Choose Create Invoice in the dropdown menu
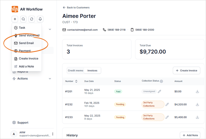Screen dimensions: 206x139 pos(28,59)
